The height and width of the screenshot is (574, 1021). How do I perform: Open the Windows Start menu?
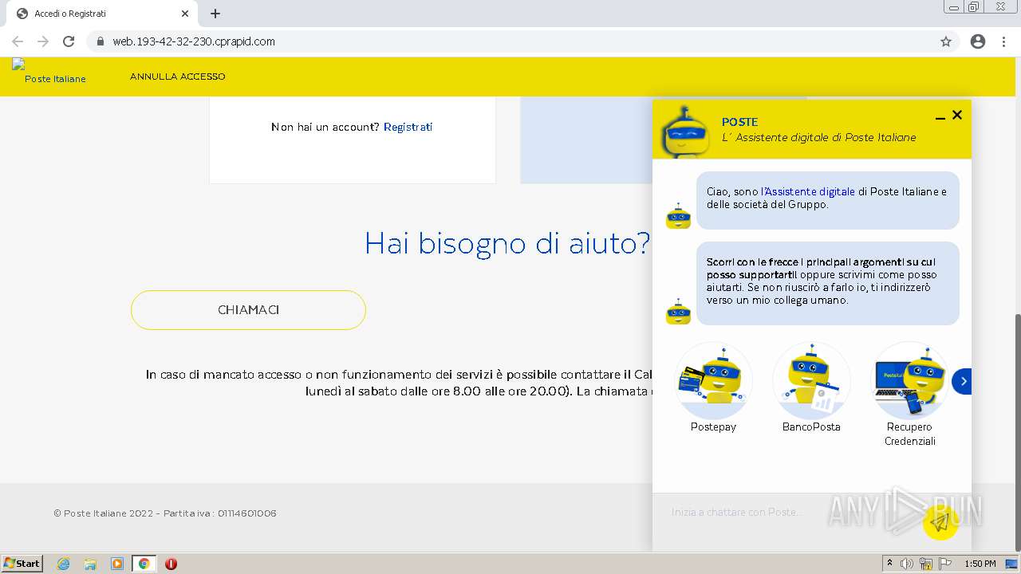click(x=22, y=563)
